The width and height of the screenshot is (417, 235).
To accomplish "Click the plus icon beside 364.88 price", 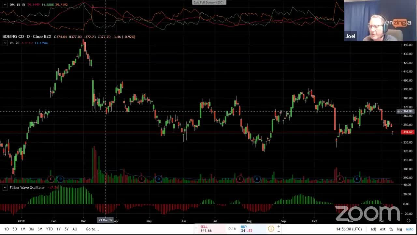I will click(399, 111).
